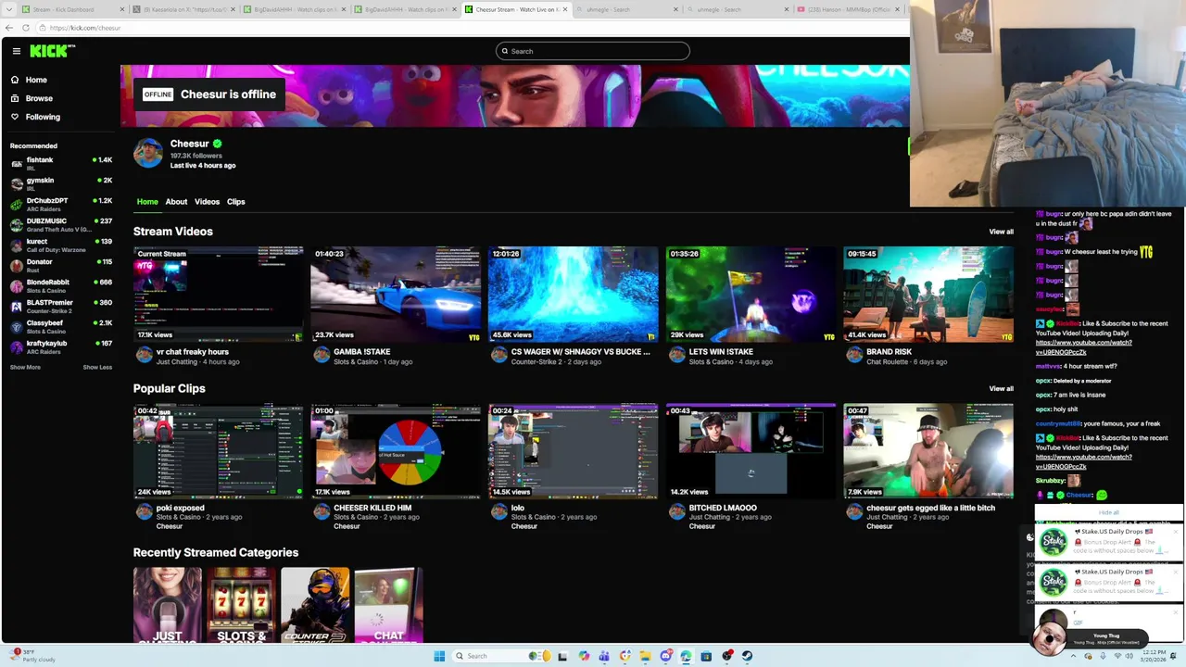1186x667 pixels.
Task: Collapse recommended list with Show Less
Action: click(x=97, y=367)
